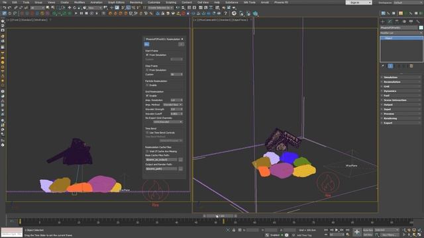Toggle Wait If Cache Are Missing checkbox

[x=147, y=151]
